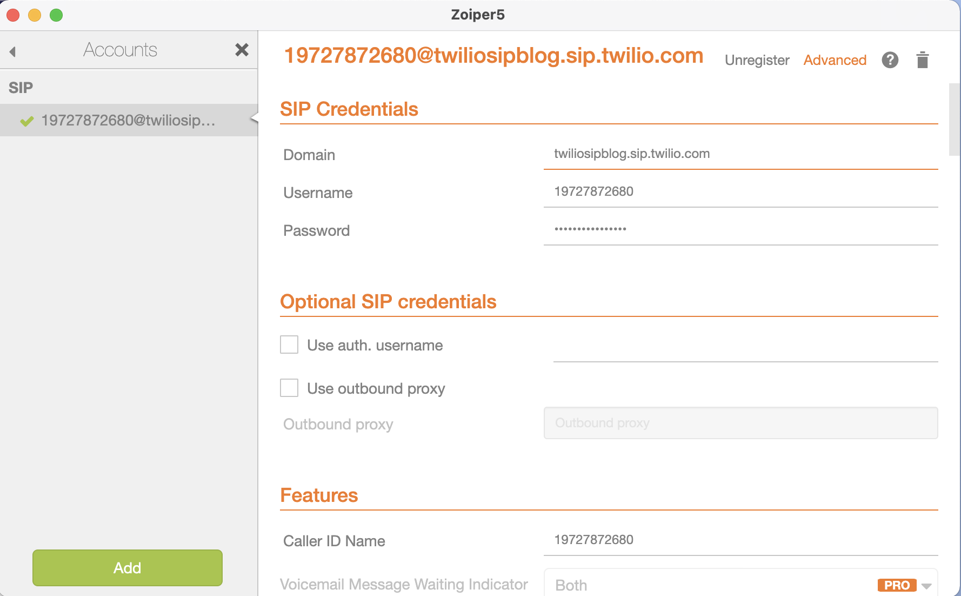
Task: Open the Advanced settings tab
Action: 835,60
